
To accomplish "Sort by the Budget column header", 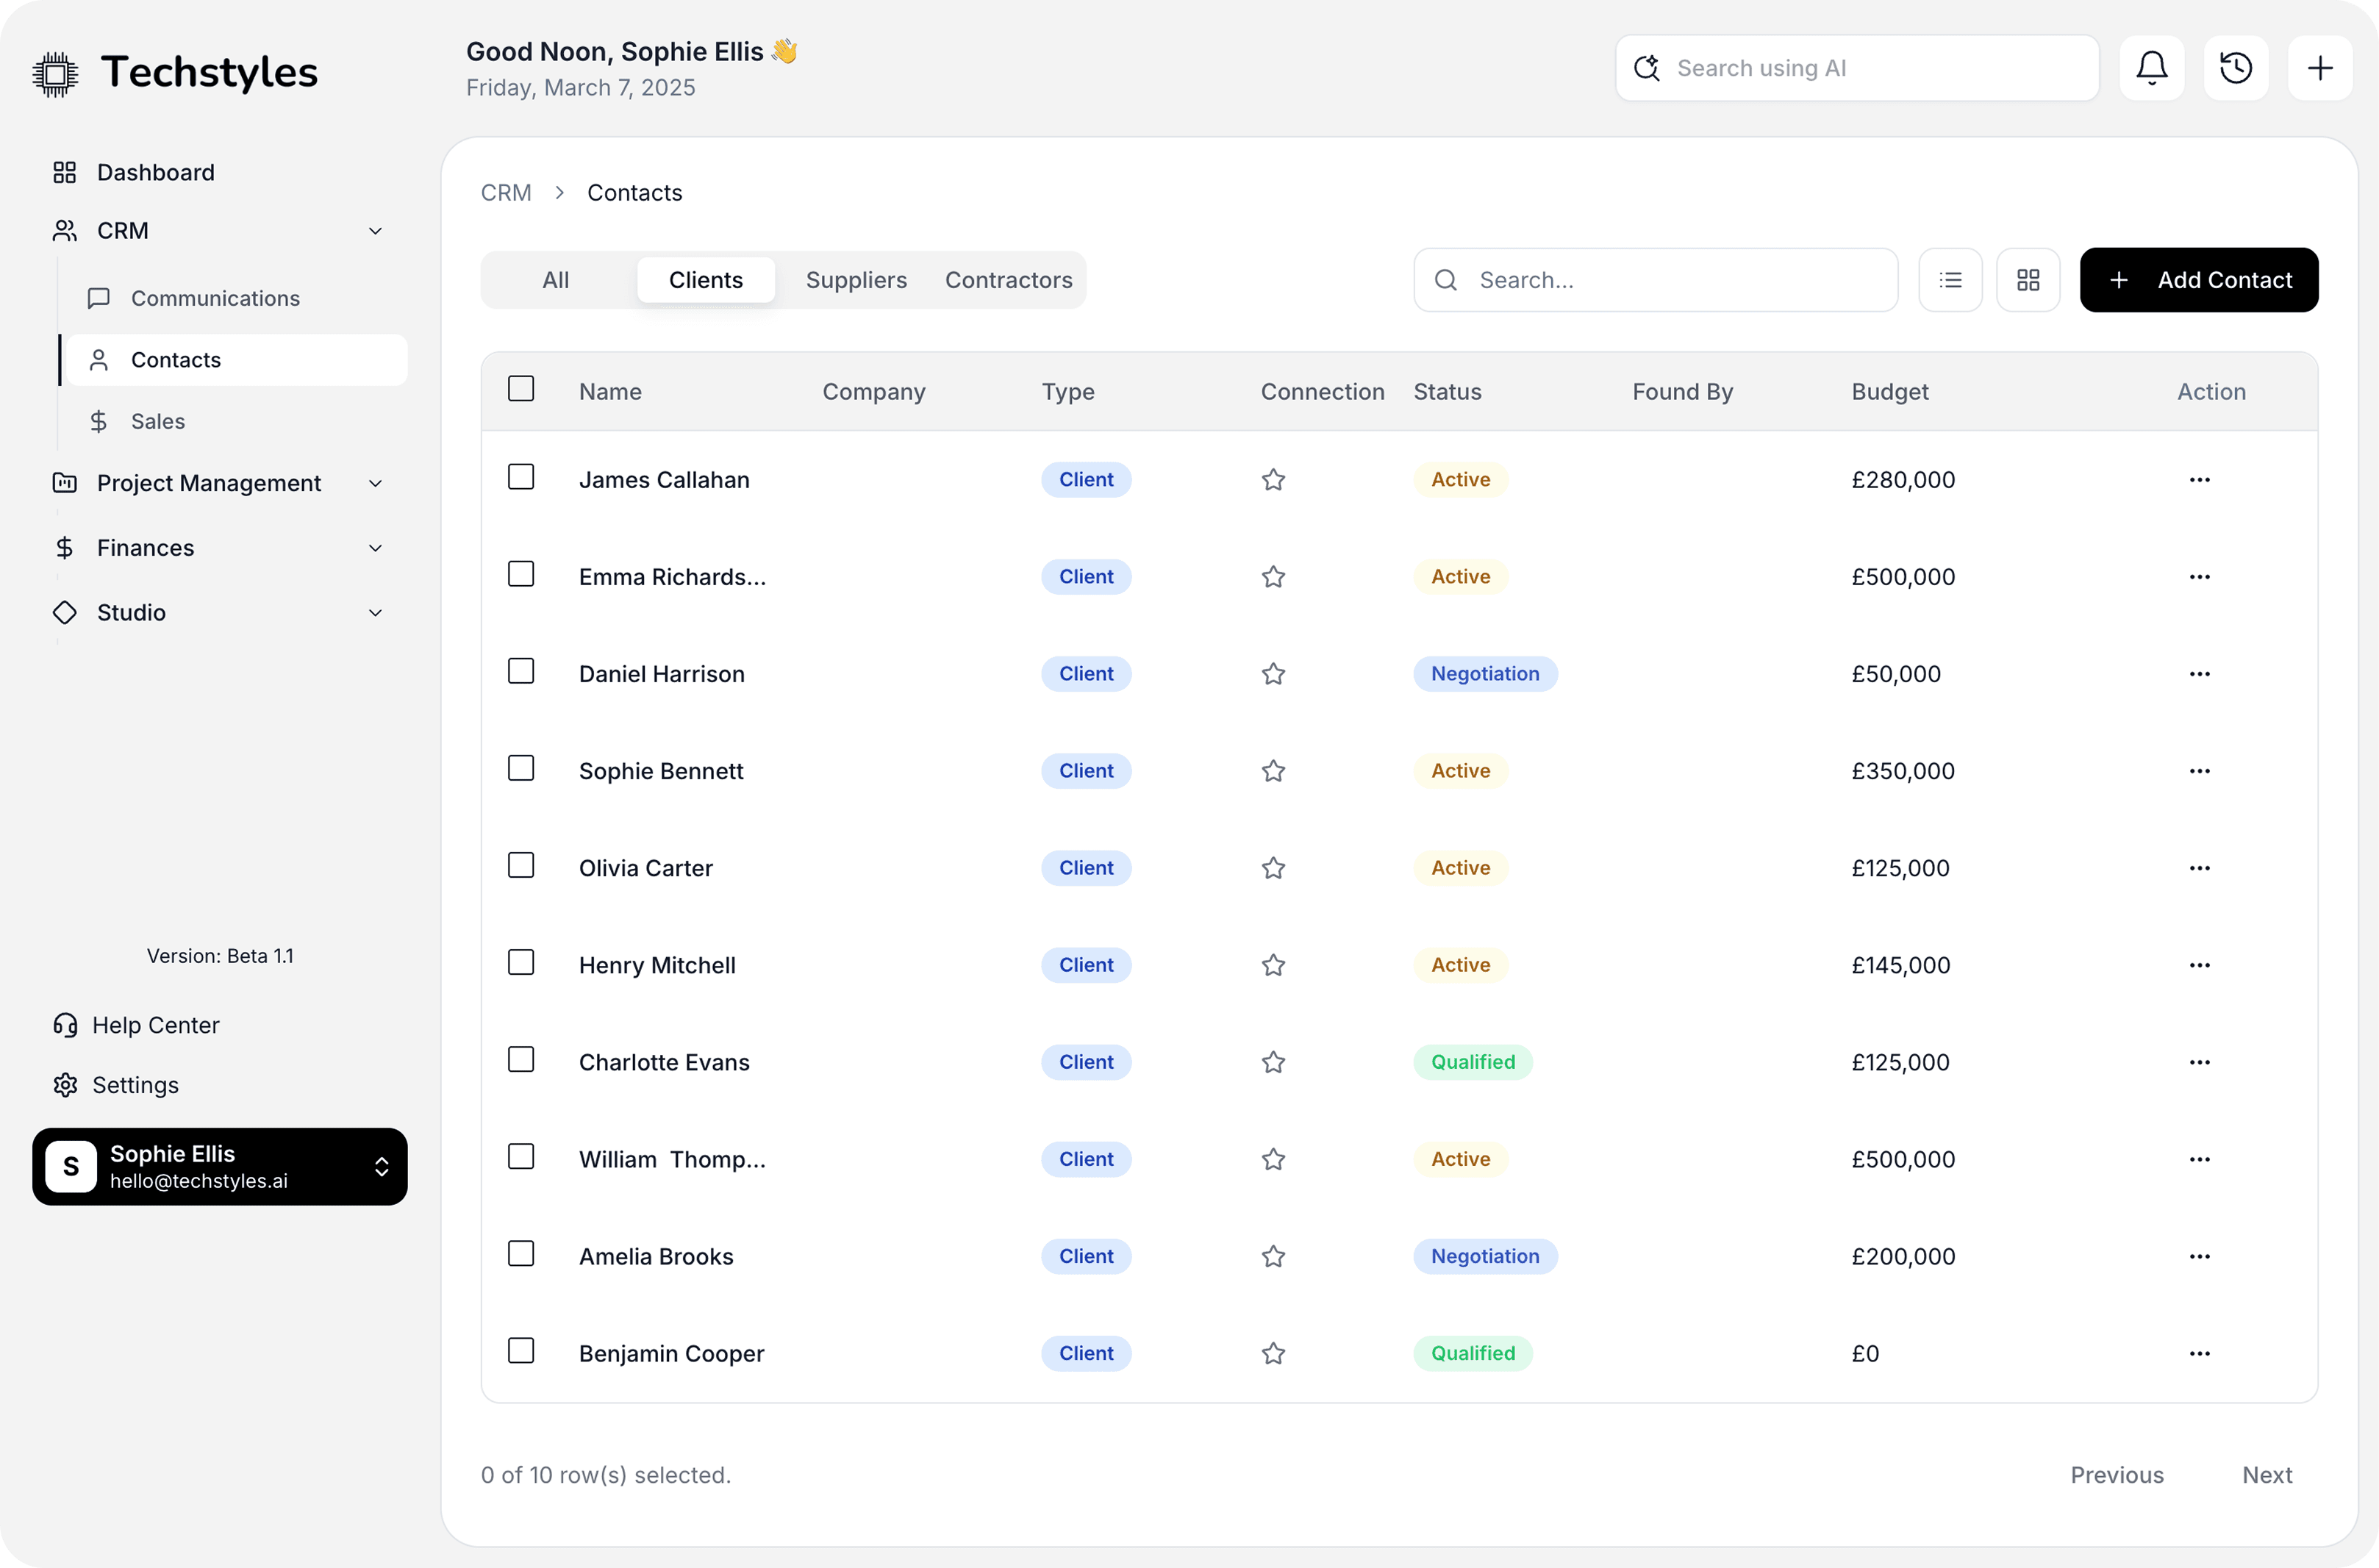I will 1889,392.
